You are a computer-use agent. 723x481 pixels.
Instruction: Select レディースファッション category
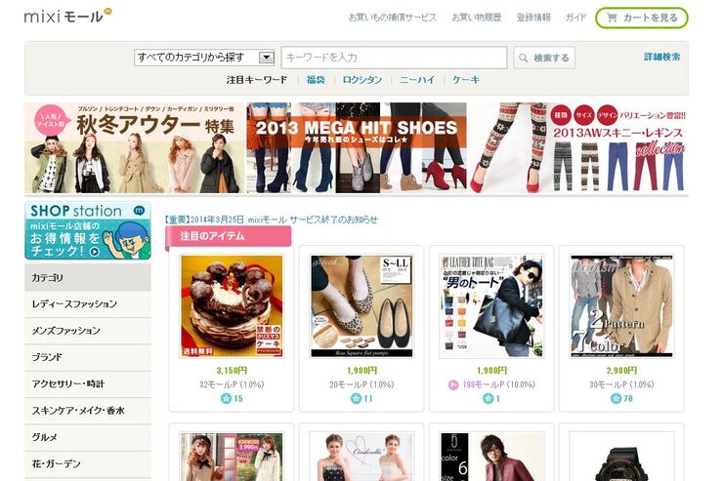[x=88, y=304]
